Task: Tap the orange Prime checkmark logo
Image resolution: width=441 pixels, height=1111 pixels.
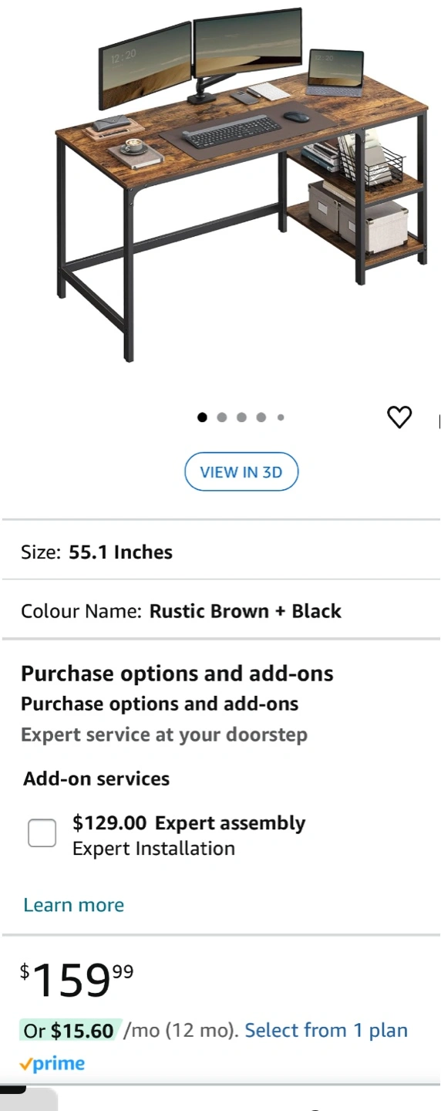Action: (x=52, y=1064)
